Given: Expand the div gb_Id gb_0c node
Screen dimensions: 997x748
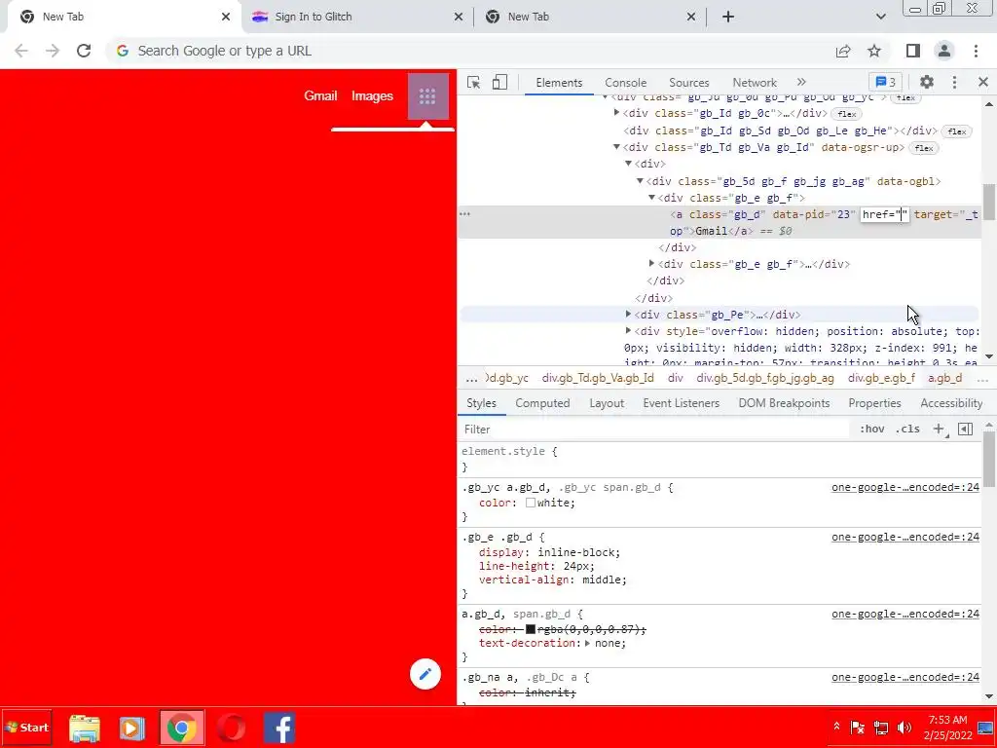Looking at the screenshot, I should coord(616,113).
